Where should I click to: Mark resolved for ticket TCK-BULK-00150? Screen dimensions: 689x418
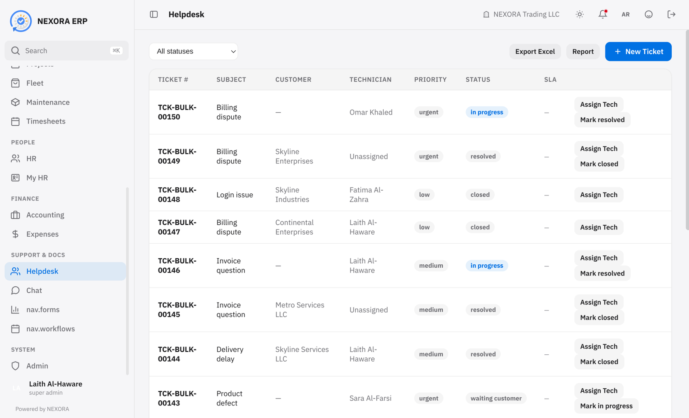tap(602, 120)
